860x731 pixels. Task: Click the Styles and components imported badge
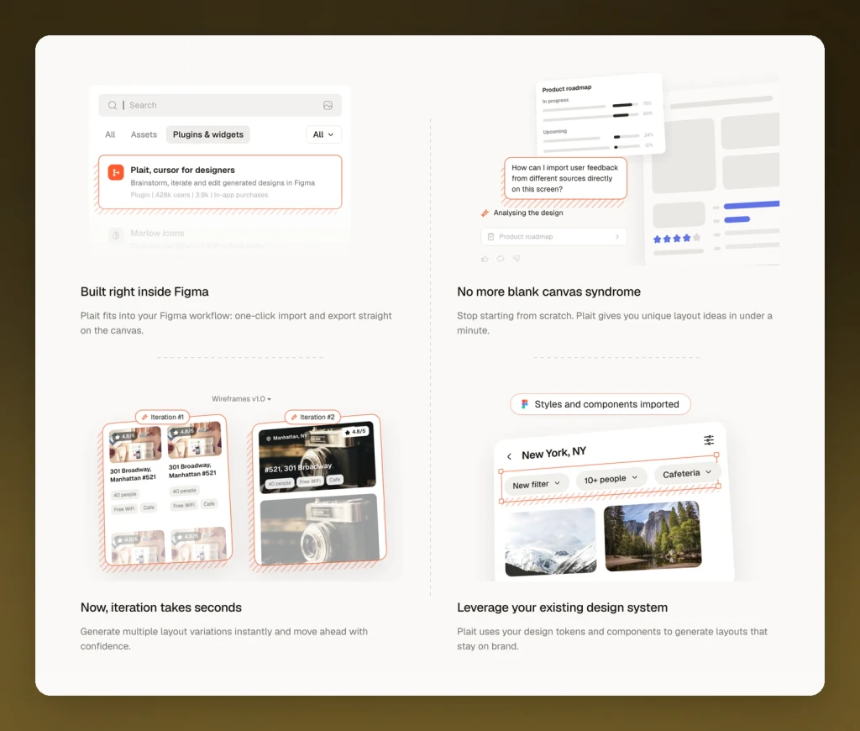tap(600, 404)
